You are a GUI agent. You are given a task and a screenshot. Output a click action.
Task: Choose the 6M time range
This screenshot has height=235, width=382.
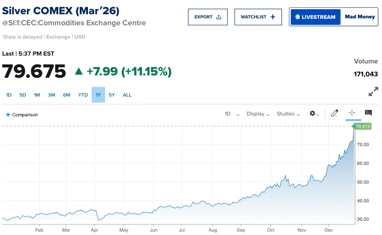click(x=67, y=95)
